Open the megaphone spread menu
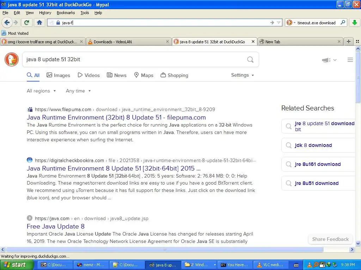Viewport: 361px width, 270px height. (329, 60)
